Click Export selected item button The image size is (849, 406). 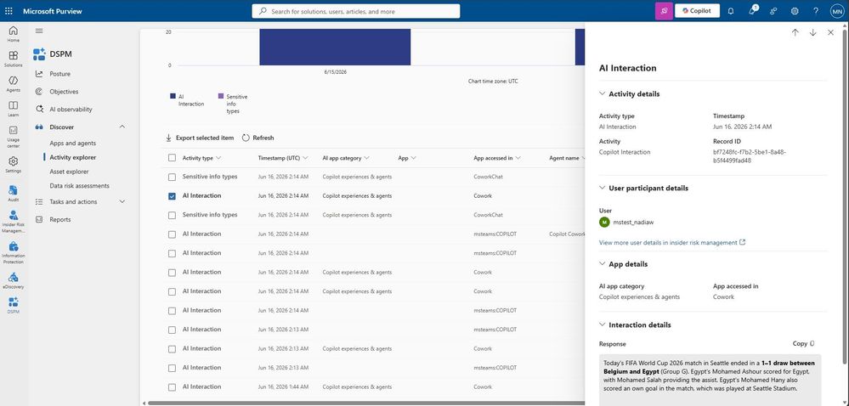point(199,138)
